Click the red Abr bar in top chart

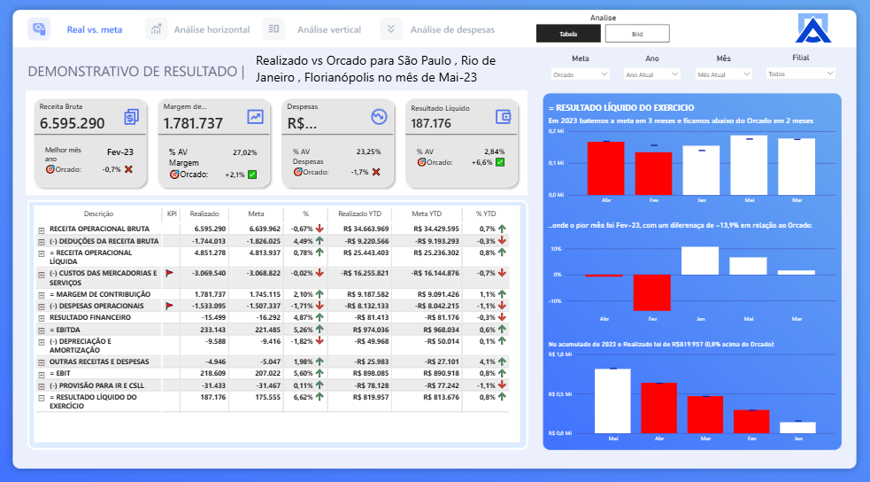click(x=606, y=168)
